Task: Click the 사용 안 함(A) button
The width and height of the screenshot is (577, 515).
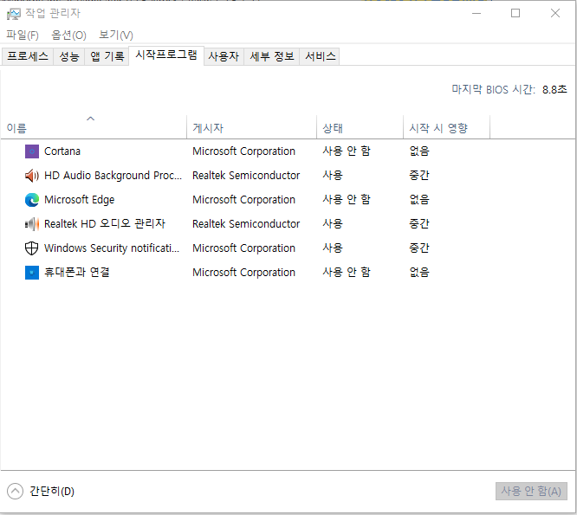Action: click(x=531, y=492)
